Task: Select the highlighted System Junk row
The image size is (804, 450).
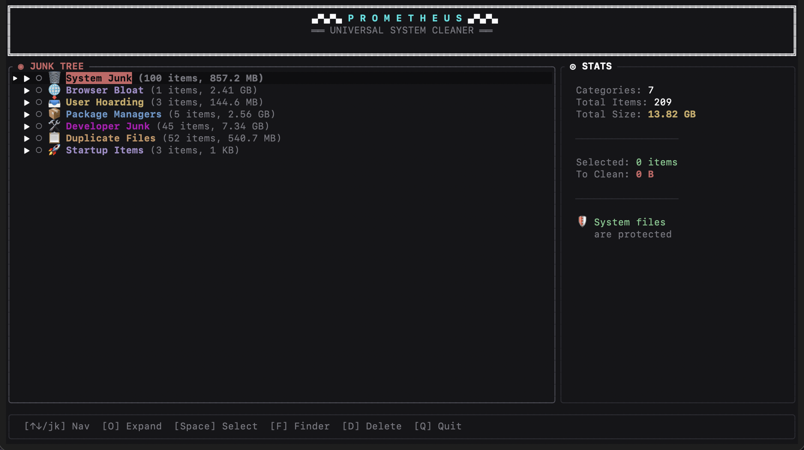Action: point(99,78)
